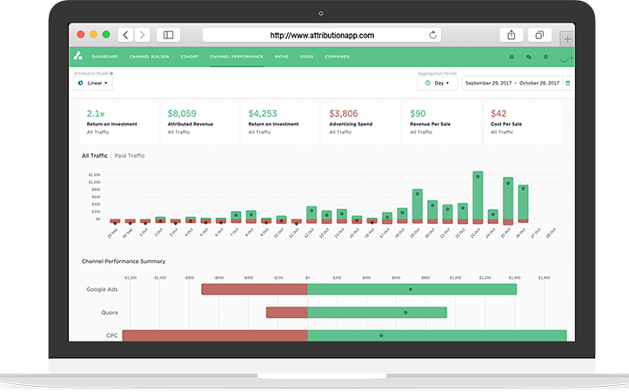629x392 pixels.
Task: Open the user avatar menu
Action: (566, 57)
